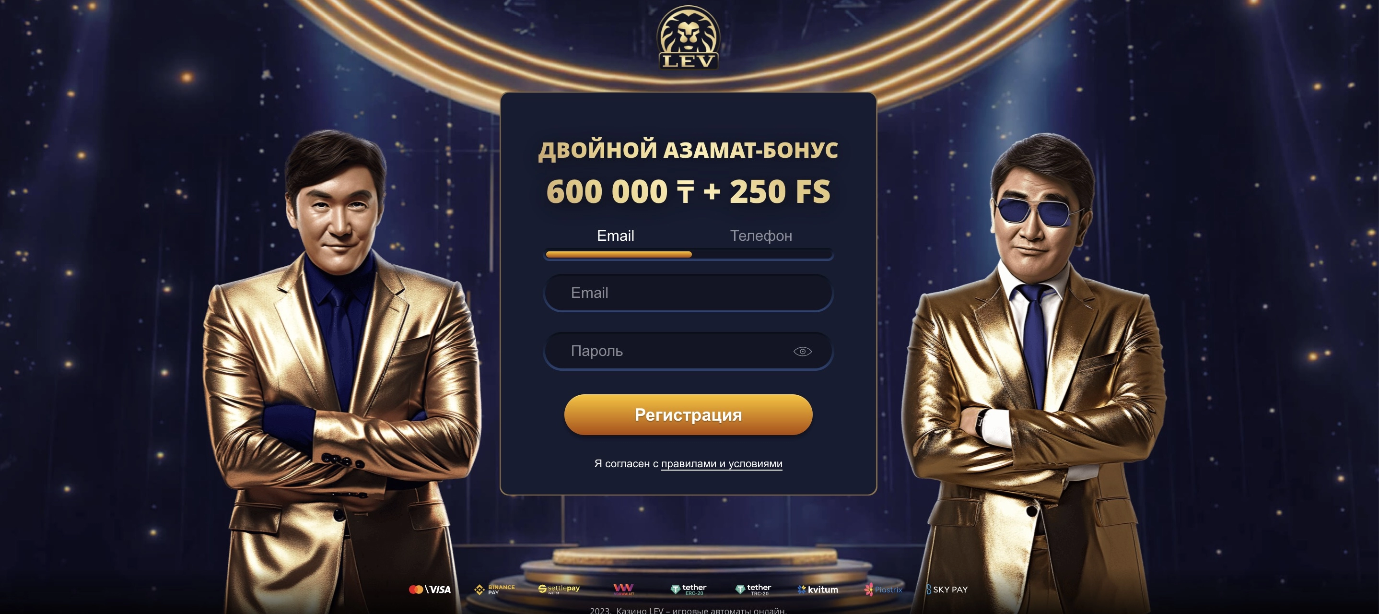Click the Settlepay wallet logo

[x=559, y=589]
